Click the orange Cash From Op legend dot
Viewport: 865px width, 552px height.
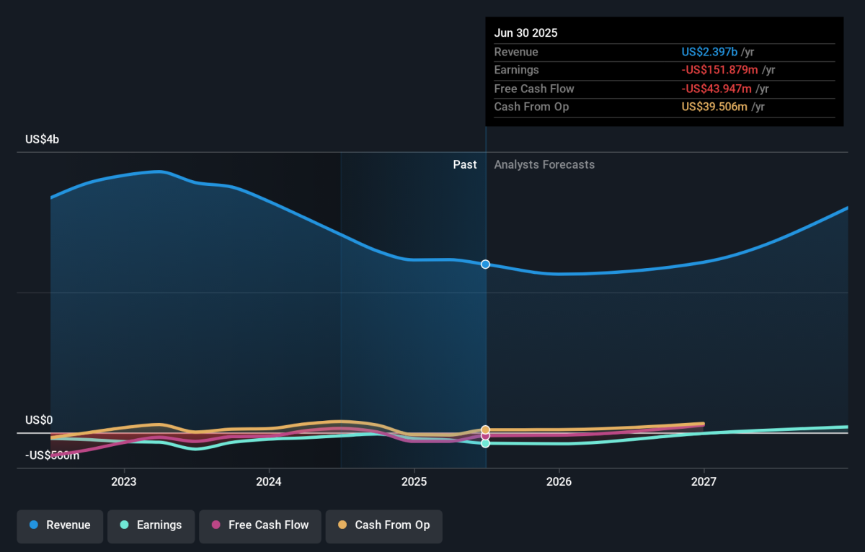pyautogui.click(x=342, y=525)
